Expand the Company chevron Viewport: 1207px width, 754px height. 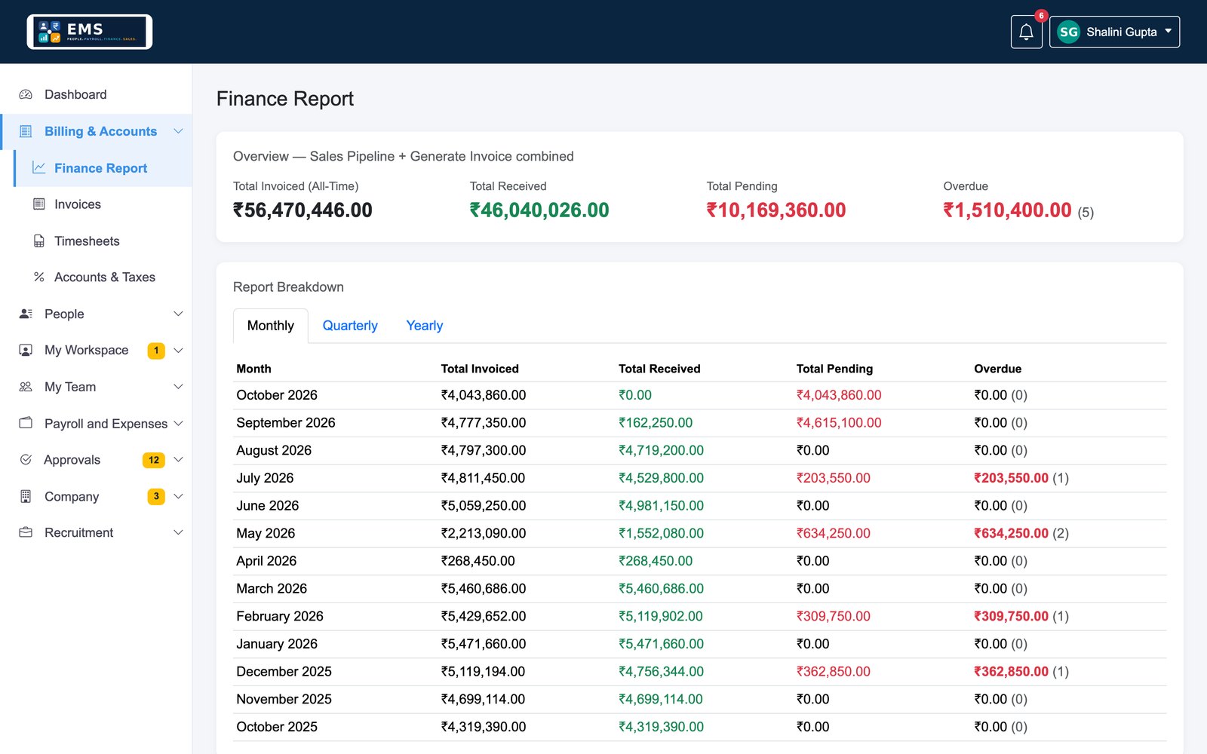(178, 496)
